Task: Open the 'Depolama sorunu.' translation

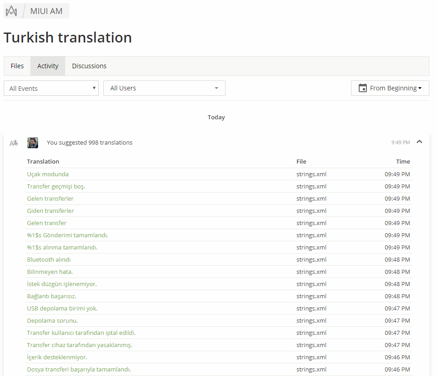Action: pos(52,321)
